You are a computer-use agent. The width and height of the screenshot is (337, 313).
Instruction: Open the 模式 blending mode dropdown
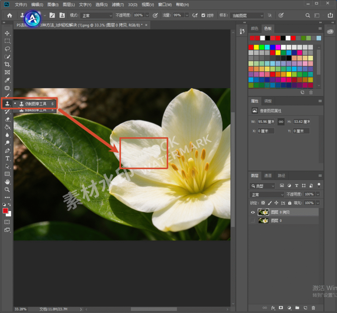tap(96, 15)
